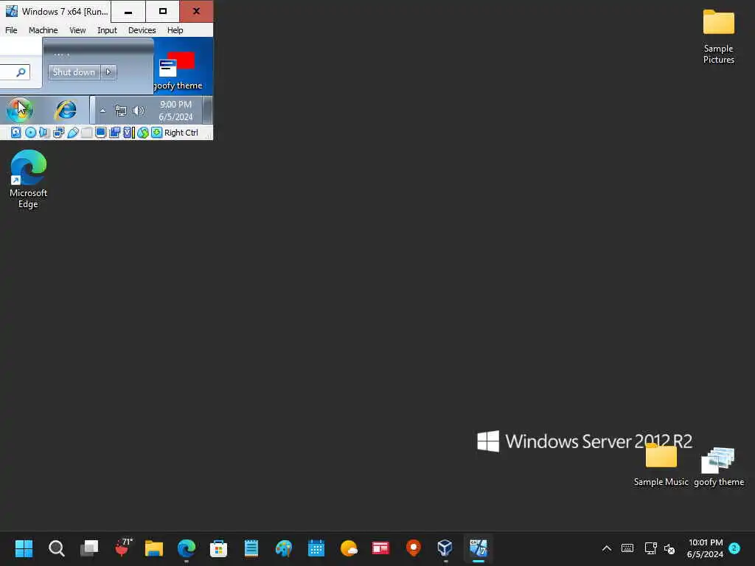The height and width of the screenshot is (566, 755).
Task: Minimize the Windows 7 x64 VM window
Action: click(x=128, y=11)
